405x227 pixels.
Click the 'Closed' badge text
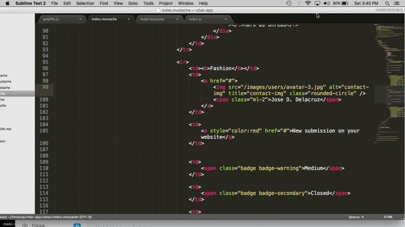[x=320, y=193]
